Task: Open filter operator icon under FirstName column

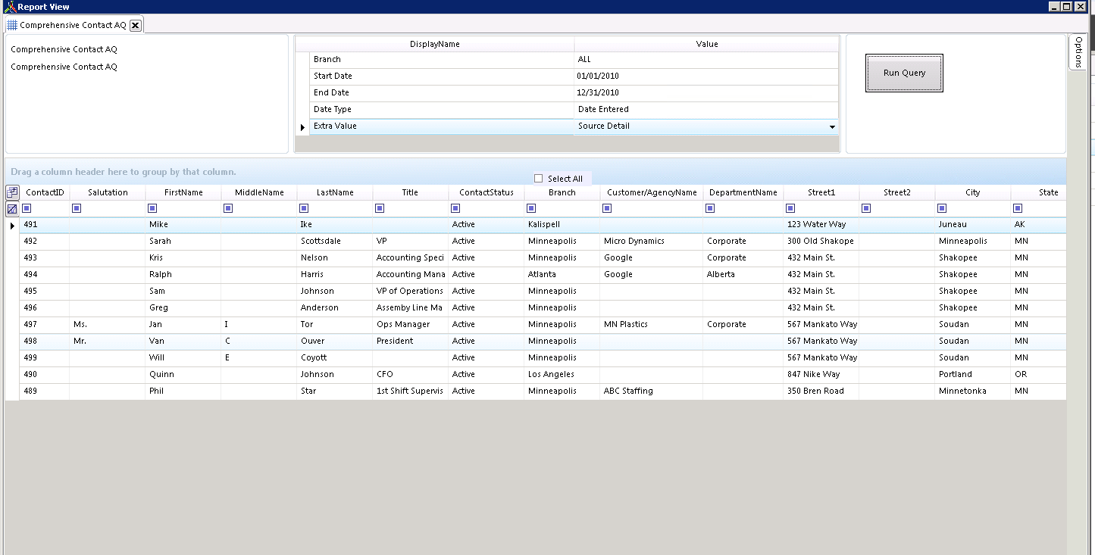Action: point(152,208)
